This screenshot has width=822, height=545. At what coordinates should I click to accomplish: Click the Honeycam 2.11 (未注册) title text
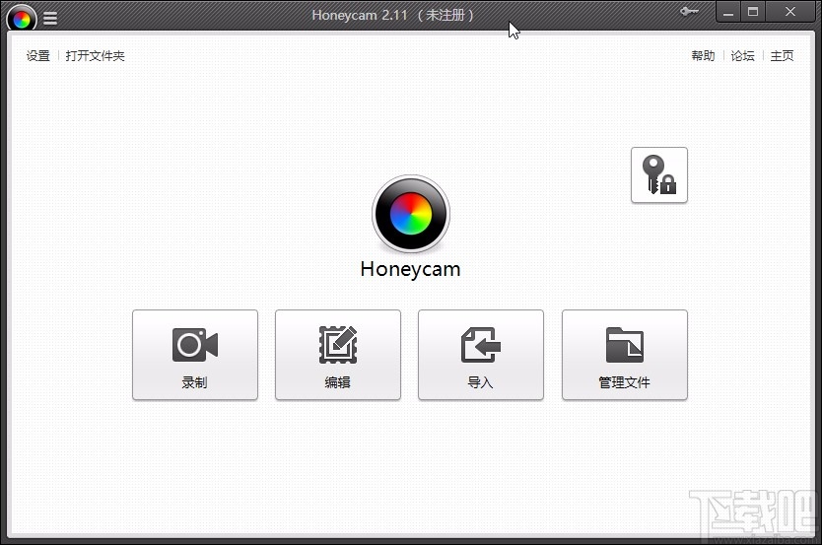point(392,15)
